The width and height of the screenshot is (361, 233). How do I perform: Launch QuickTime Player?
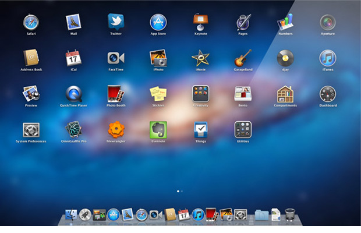[x=74, y=94]
